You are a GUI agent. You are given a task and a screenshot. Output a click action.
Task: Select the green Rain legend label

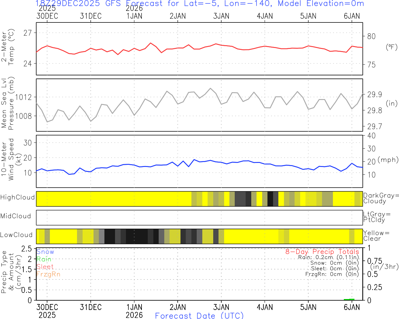click(x=44, y=259)
